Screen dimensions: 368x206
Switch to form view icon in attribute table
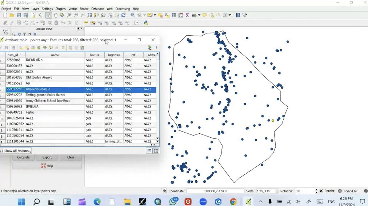[x=149, y=151]
